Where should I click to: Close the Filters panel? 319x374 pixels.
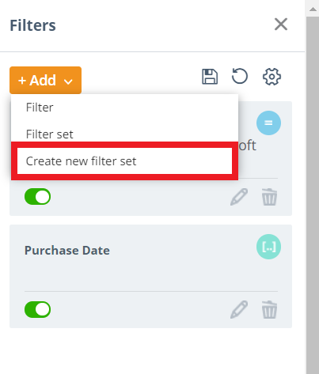[x=281, y=25]
